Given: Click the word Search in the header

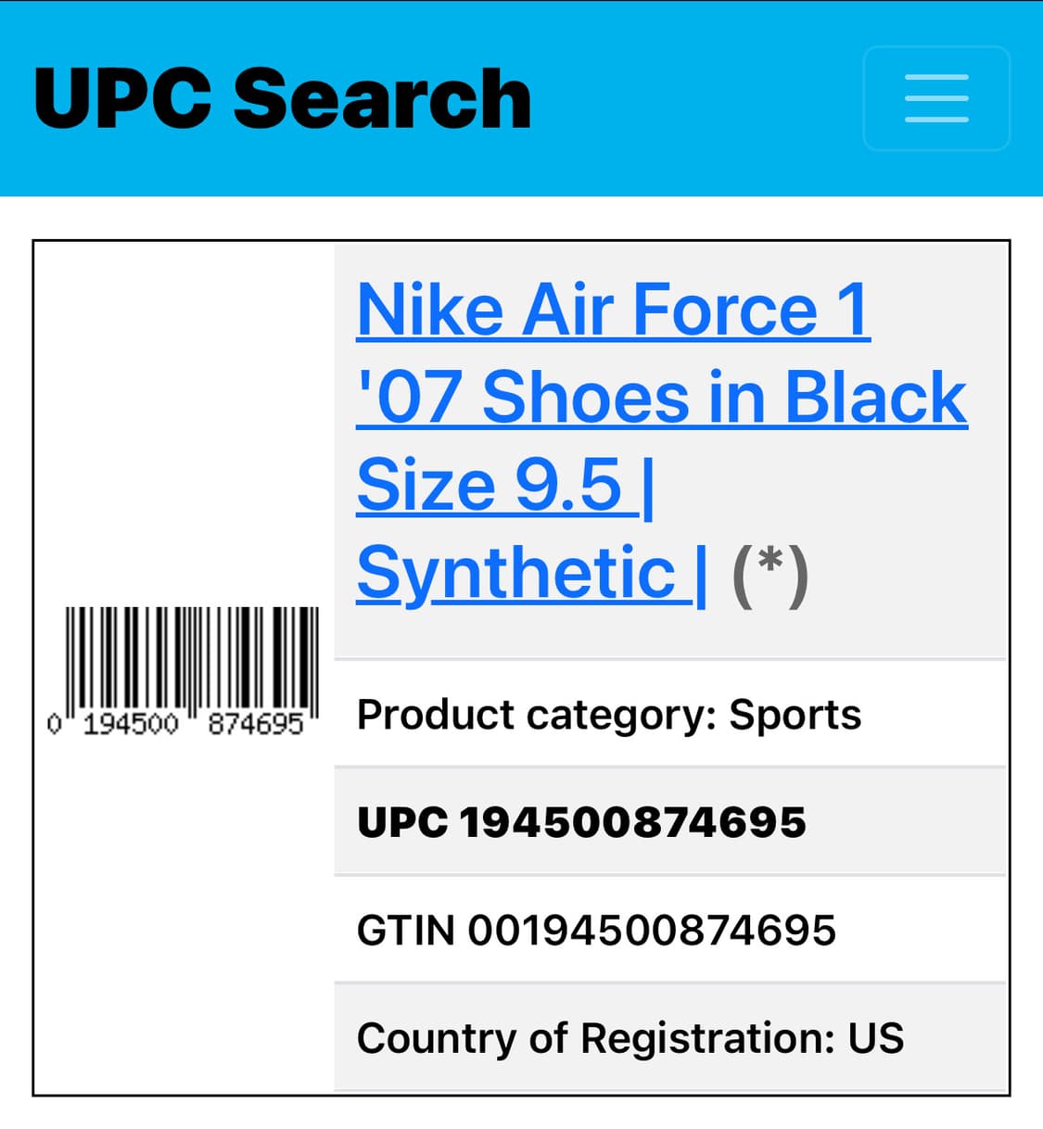Looking at the screenshot, I should point(382,98).
